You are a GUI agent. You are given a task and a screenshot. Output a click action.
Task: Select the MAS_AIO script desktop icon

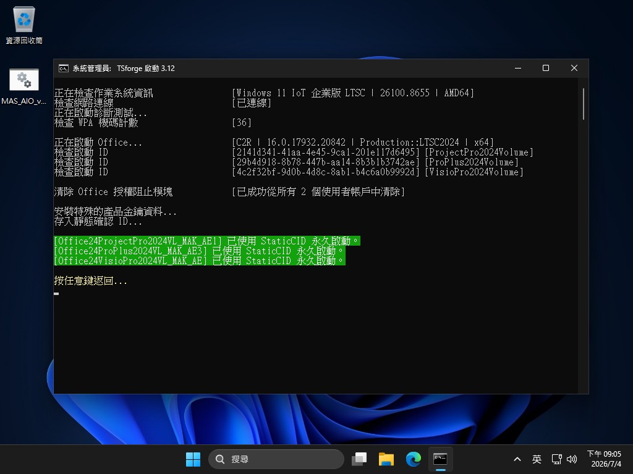click(24, 86)
